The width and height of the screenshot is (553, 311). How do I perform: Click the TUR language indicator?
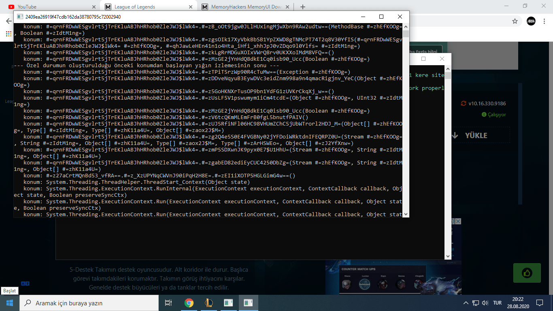click(x=497, y=303)
